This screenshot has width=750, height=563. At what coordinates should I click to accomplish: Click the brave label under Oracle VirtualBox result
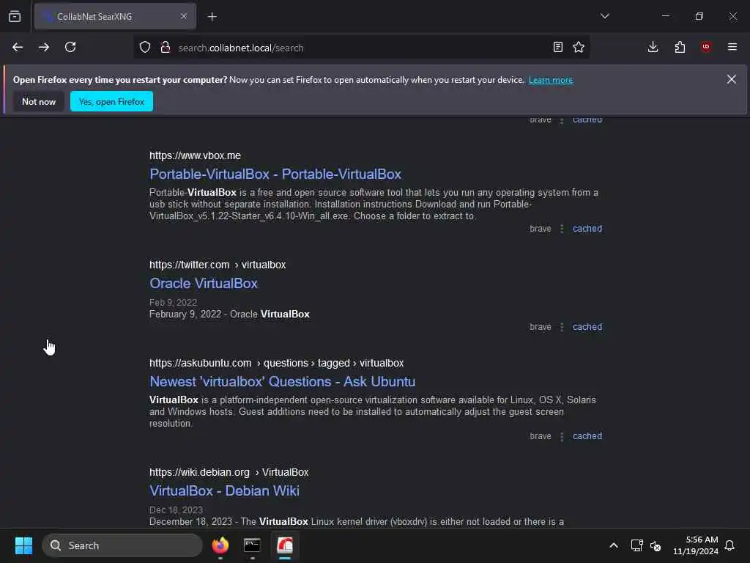541,327
